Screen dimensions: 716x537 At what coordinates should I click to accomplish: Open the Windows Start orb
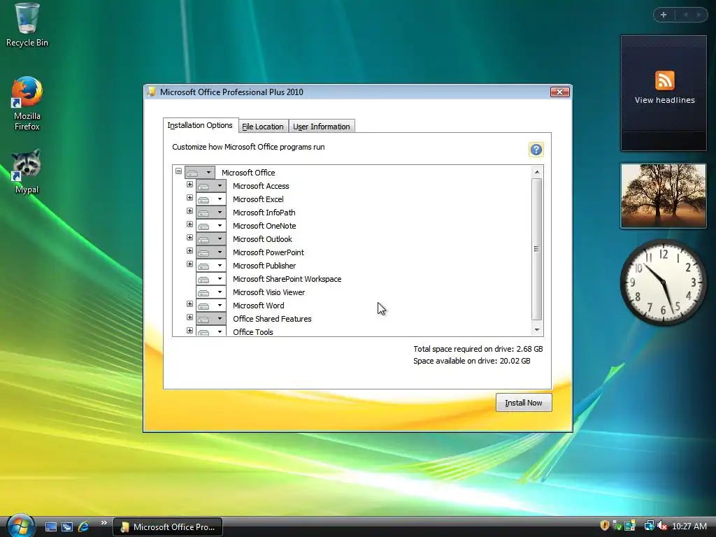coord(20,526)
